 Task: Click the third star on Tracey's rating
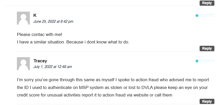[x=205, y=61]
